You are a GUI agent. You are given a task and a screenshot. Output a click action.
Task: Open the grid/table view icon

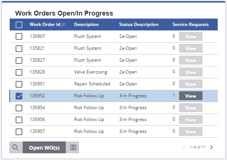(73, 147)
